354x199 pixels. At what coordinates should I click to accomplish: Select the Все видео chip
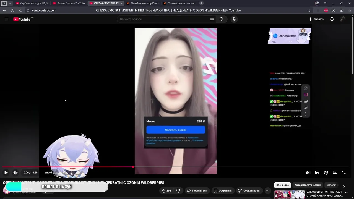tap(282, 185)
